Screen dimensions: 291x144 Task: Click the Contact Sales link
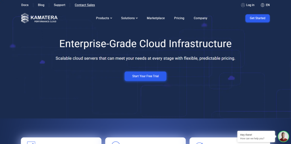pos(85,5)
